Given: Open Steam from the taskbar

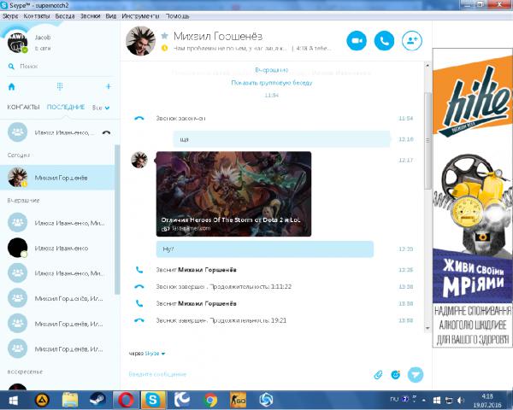Looking at the screenshot, I should pos(97,401).
